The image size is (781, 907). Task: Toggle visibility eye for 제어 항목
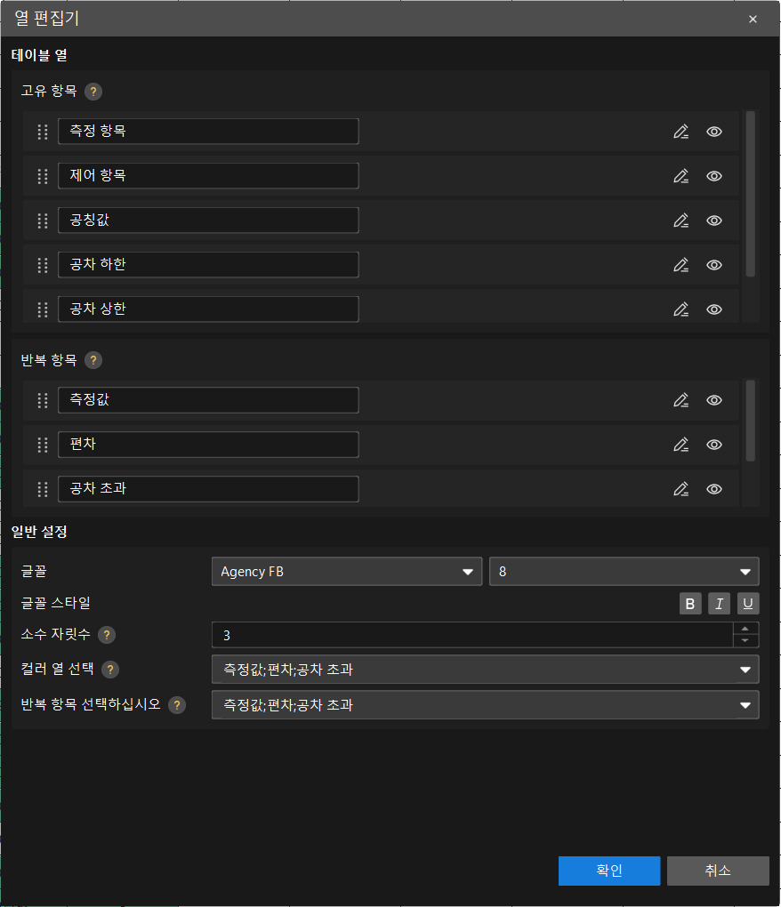coord(714,176)
